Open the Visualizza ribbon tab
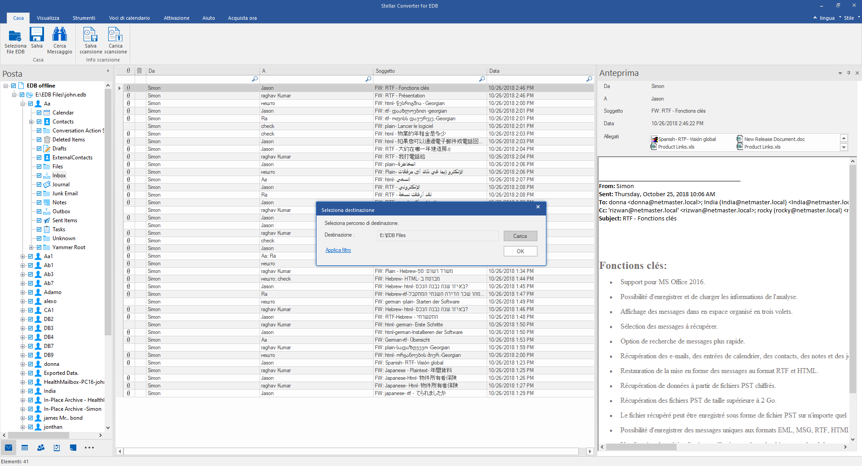The image size is (862, 466). (x=48, y=18)
